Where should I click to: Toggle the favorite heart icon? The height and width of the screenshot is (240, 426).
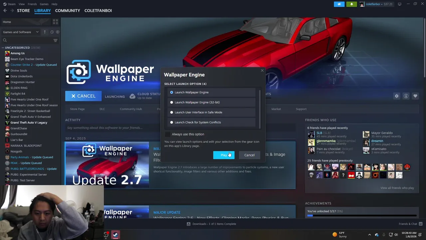tap(415, 96)
